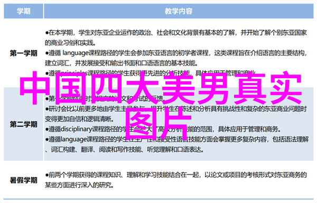Viewport: 317px width, 203px height.
Task: Click the bullet 遵循disciplinary课程路径
Action: tap(163, 129)
